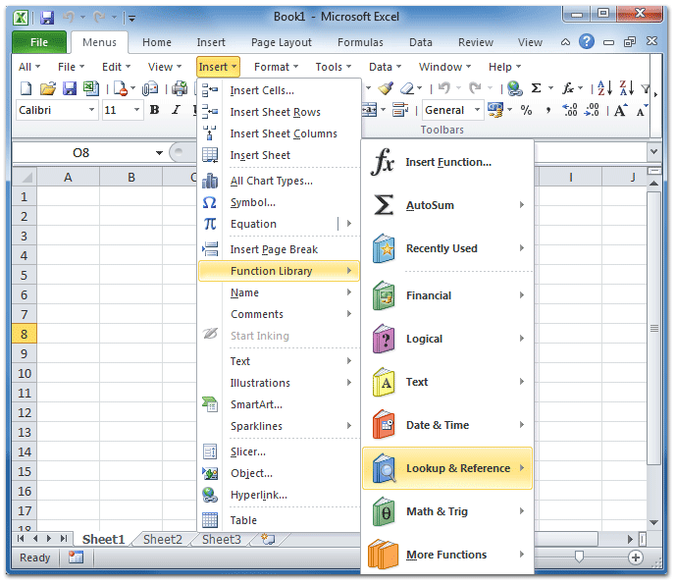The image size is (675, 584).
Task: Open the All menu dropdown
Action: coord(29,67)
